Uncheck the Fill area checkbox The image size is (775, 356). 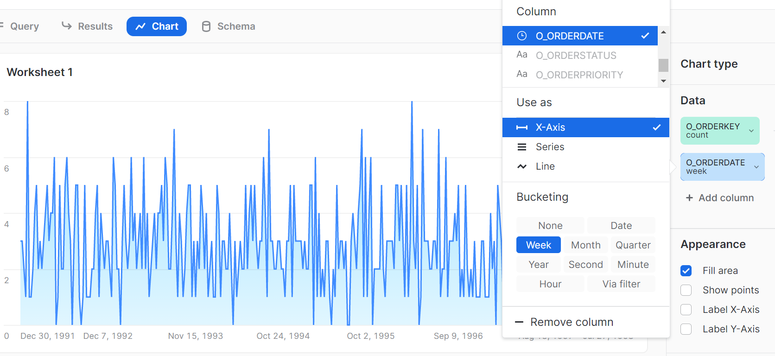click(x=686, y=271)
